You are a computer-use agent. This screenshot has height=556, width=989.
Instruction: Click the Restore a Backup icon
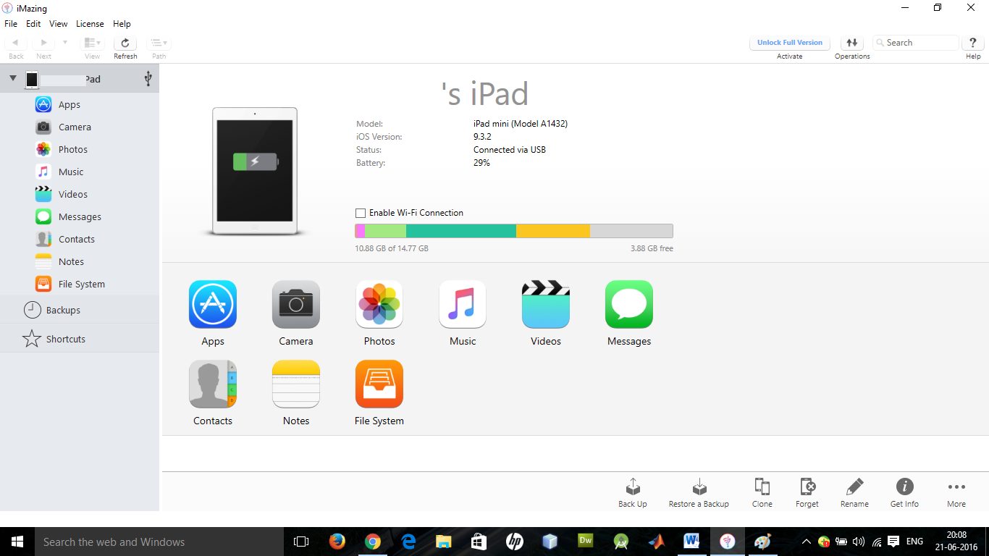point(699,486)
